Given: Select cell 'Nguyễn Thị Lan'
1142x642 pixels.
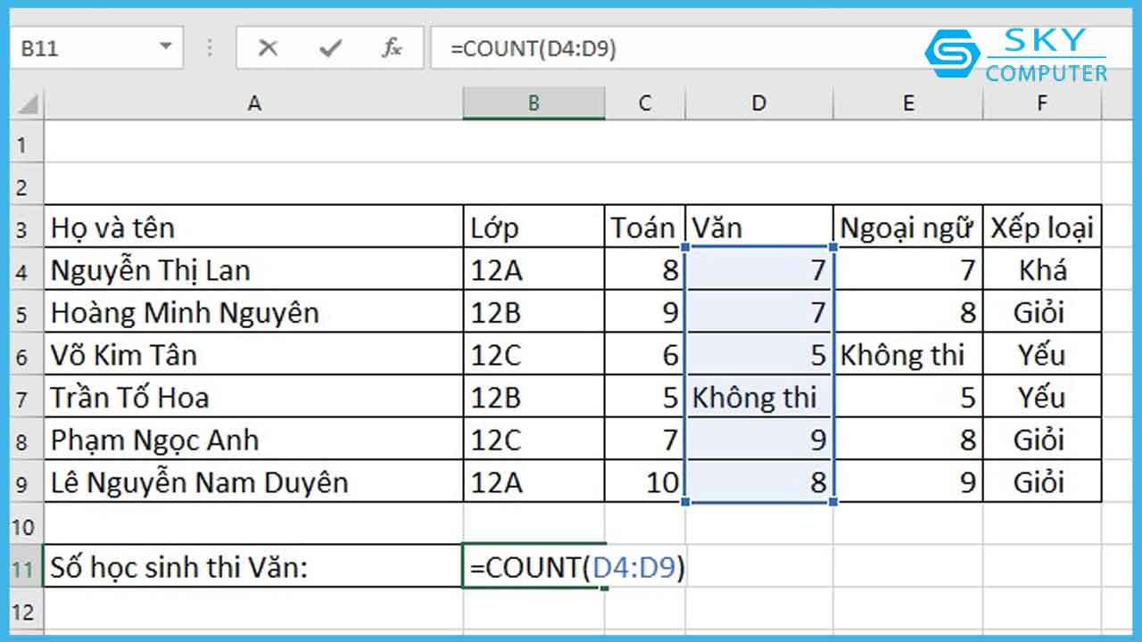Looking at the screenshot, I should [x=254, y=270].
